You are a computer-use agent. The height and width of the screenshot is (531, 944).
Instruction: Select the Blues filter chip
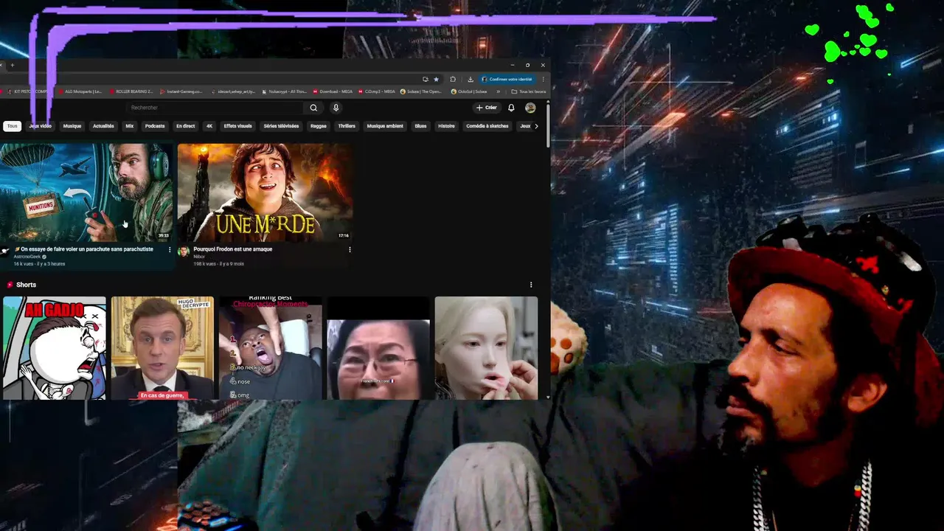coord(420,126)
